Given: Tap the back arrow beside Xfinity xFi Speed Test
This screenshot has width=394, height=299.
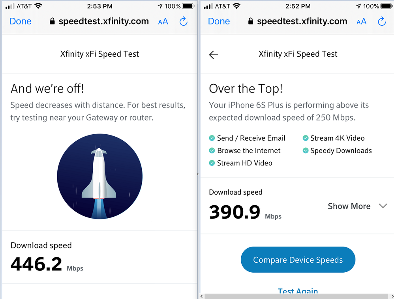Looking at the screenshot, I should pyautogui.click(x=214, y=55).
